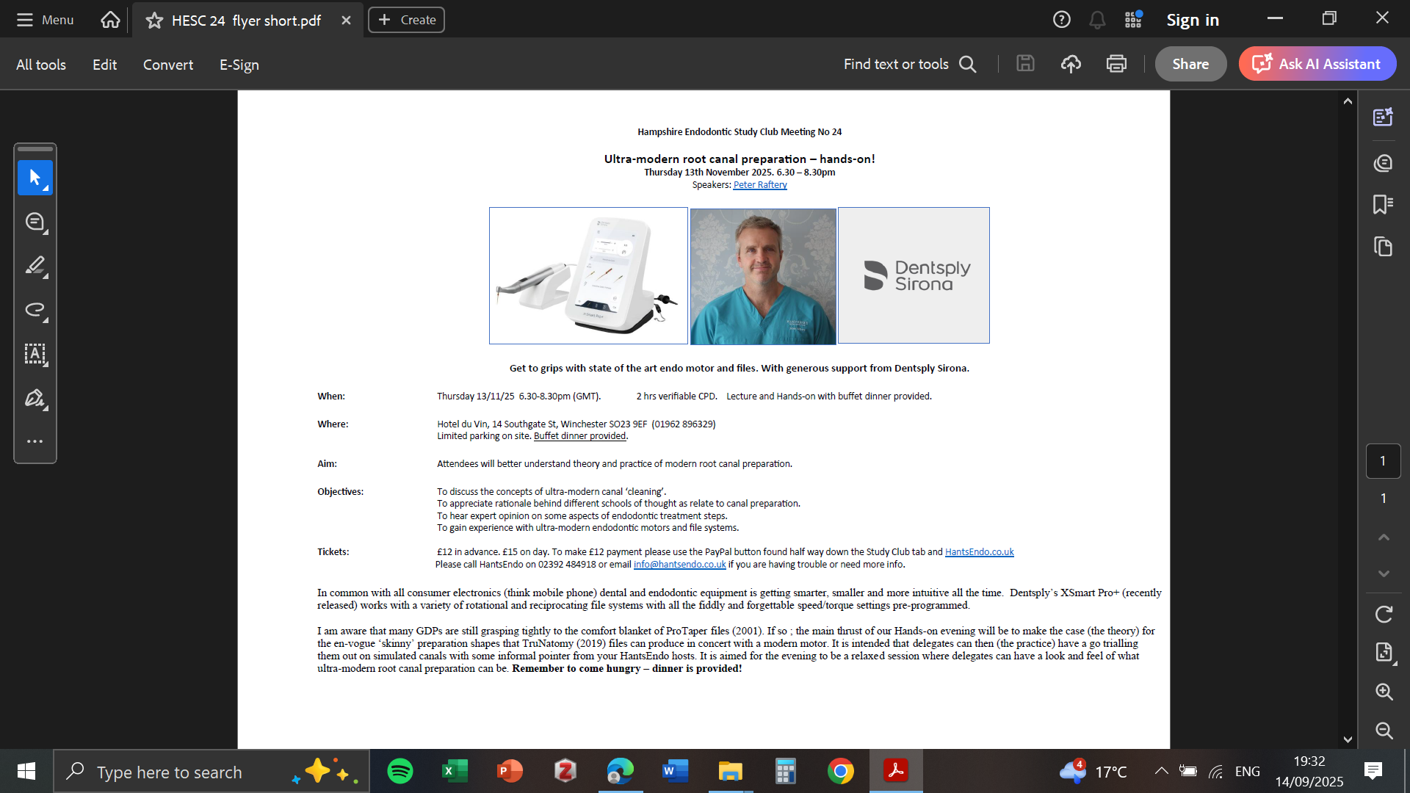Image resolution: width=1410 pixels, height=793 pixels.
Task: Open the comments panel icon
Action: [1384, 162]
